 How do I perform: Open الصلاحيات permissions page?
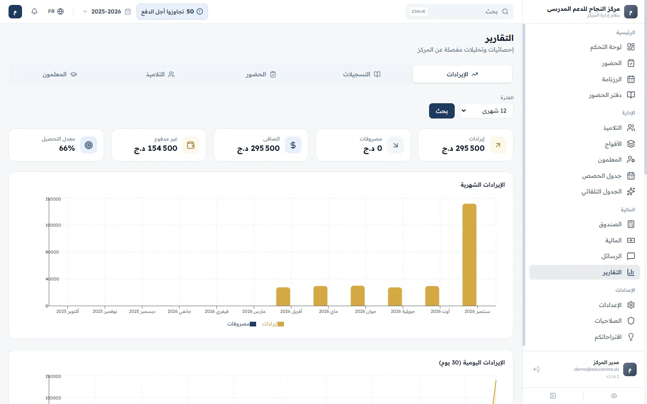[x=585, y=321]
